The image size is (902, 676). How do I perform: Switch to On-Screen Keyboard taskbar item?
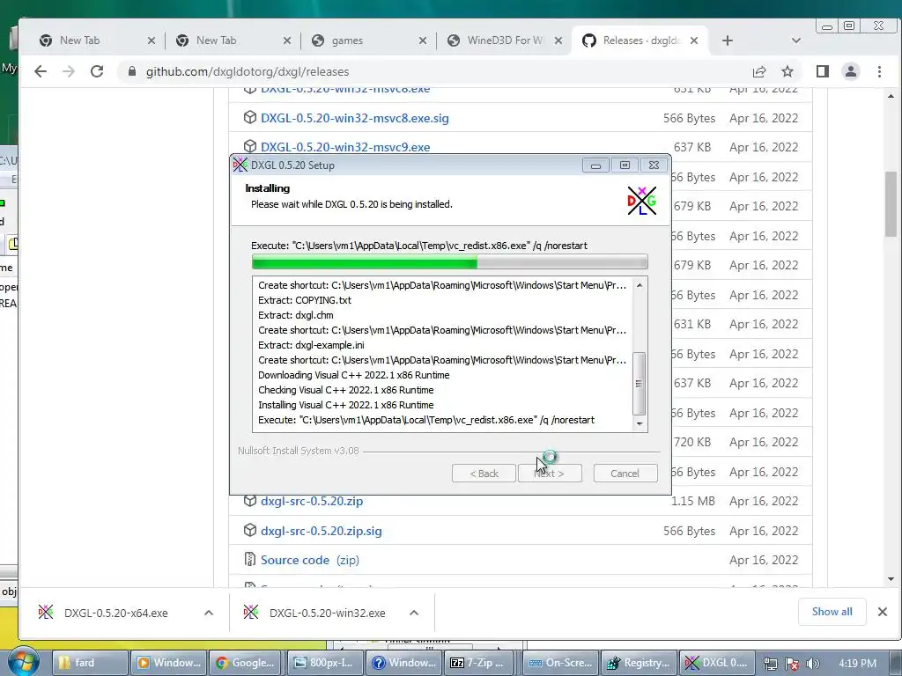(561, 663)
